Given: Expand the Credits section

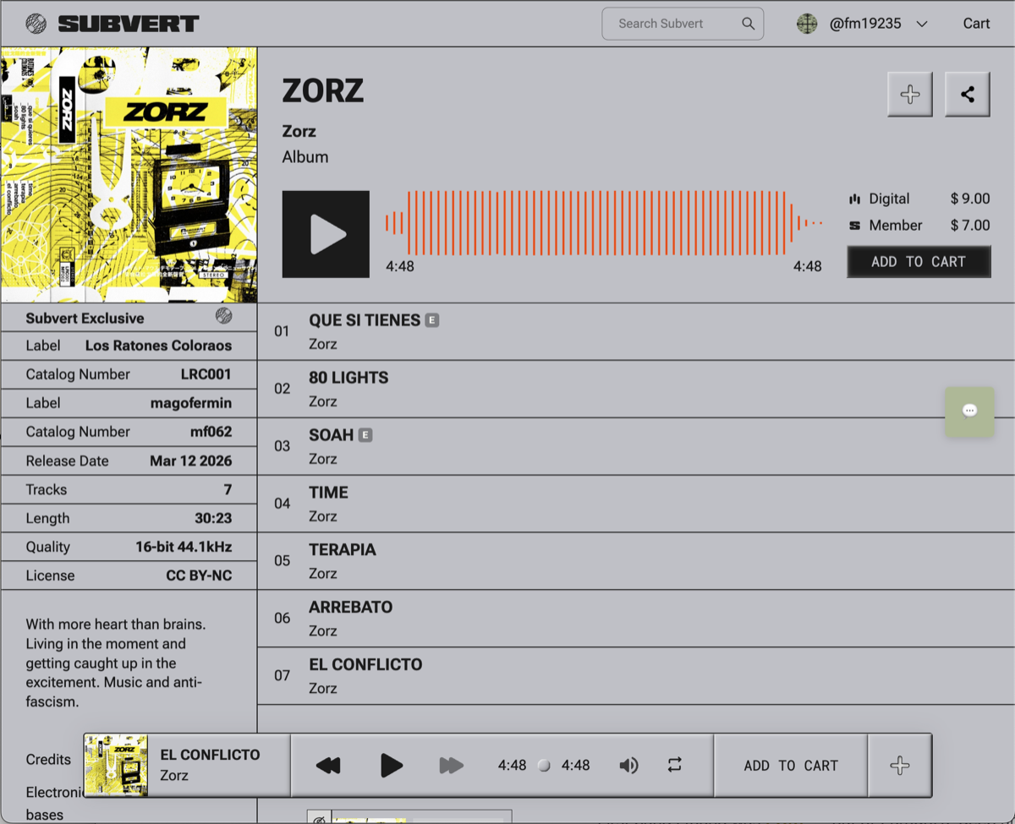Looking at the screenshot, I should tap(48, 759).
